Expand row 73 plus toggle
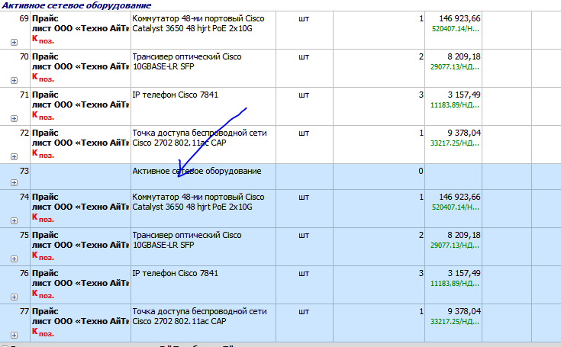Screen dimensions: 561x347 pyautogui.click(x=14, y=183)
